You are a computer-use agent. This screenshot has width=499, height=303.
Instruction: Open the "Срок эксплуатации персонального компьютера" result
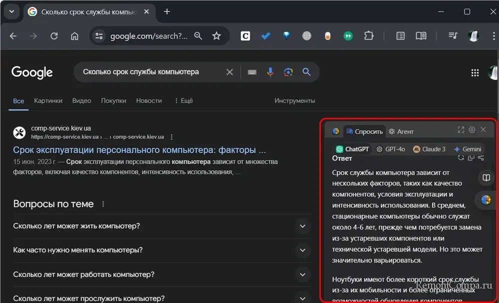tap(139, 150)
